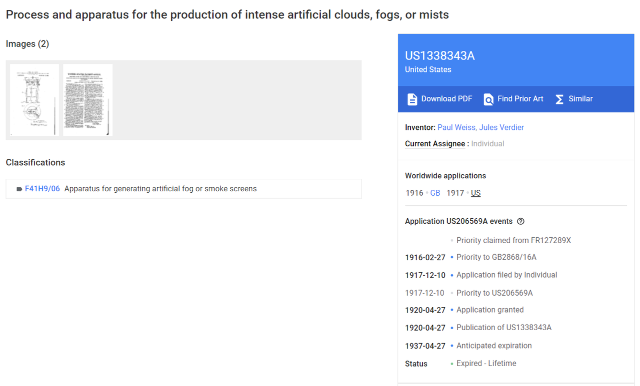Click the Application US206569A events heading

(458, 221)
